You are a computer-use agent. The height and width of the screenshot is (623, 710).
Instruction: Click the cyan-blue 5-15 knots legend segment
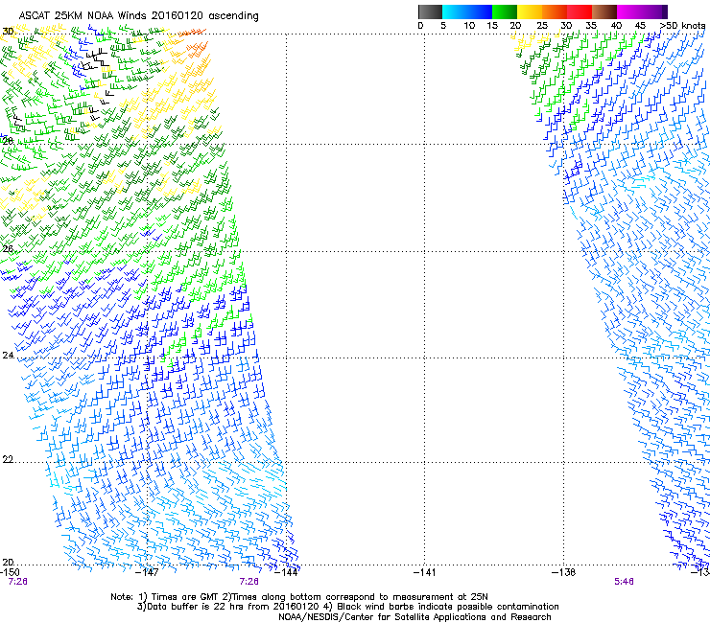[x=467, y=12]
